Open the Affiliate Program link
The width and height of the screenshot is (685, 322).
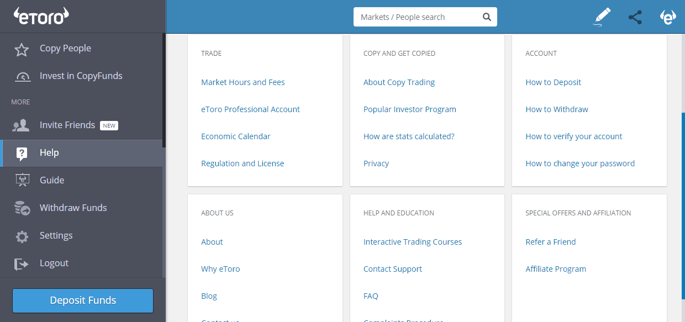tap(556, 269)
